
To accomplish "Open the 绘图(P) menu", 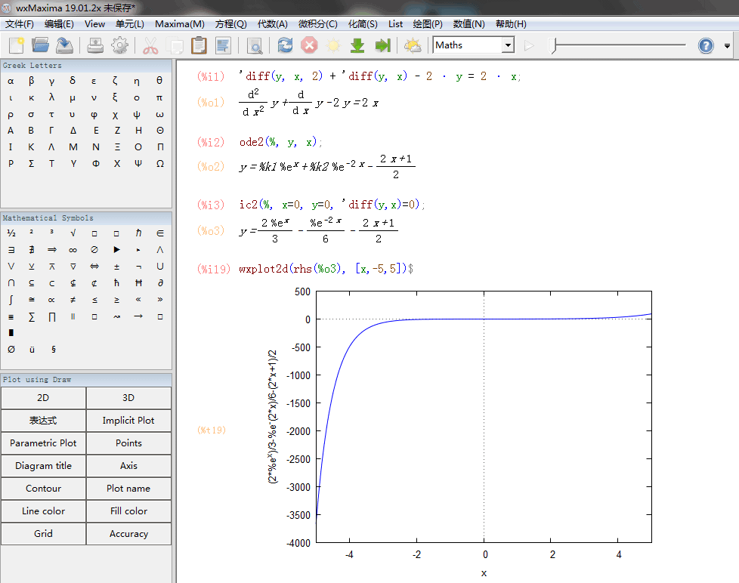I will tap(428, 24).
